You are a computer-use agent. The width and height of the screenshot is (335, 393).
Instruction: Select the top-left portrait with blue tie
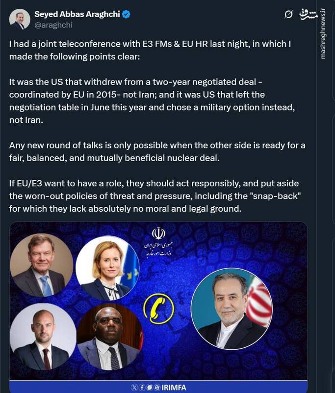click(42, 265)
